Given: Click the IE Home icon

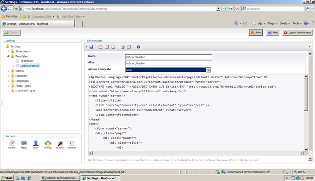Looking at the screenshot, I should [236, 23].
